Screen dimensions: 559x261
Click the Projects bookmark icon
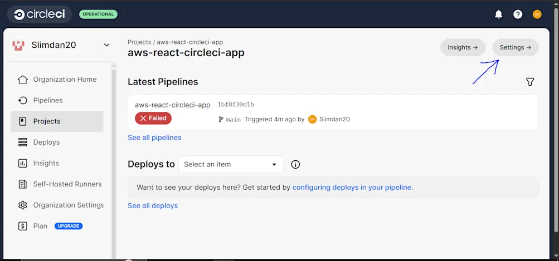point(22,121)
